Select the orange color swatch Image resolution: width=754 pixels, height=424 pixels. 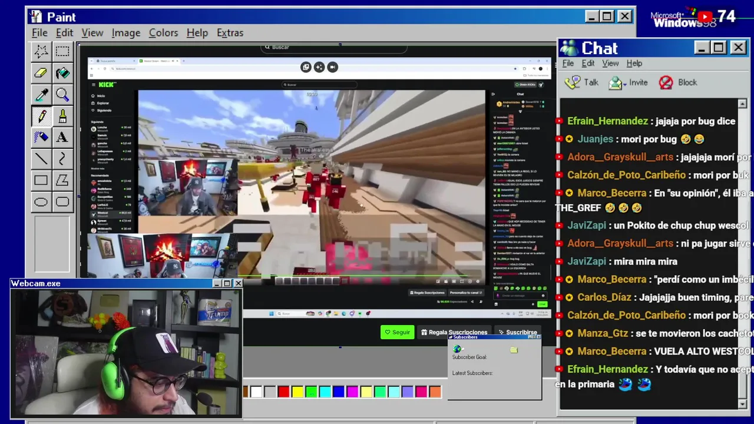click(x=435, y=392)
